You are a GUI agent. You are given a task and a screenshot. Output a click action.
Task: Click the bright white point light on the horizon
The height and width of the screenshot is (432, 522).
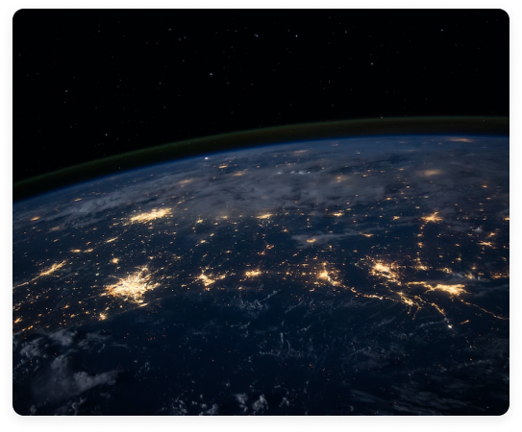pyautogui.click(x=207, y=158)
